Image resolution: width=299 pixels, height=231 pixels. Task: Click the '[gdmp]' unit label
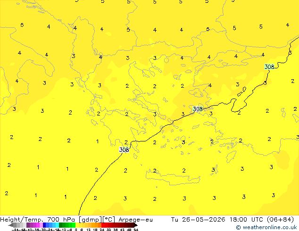click(90, 220)
